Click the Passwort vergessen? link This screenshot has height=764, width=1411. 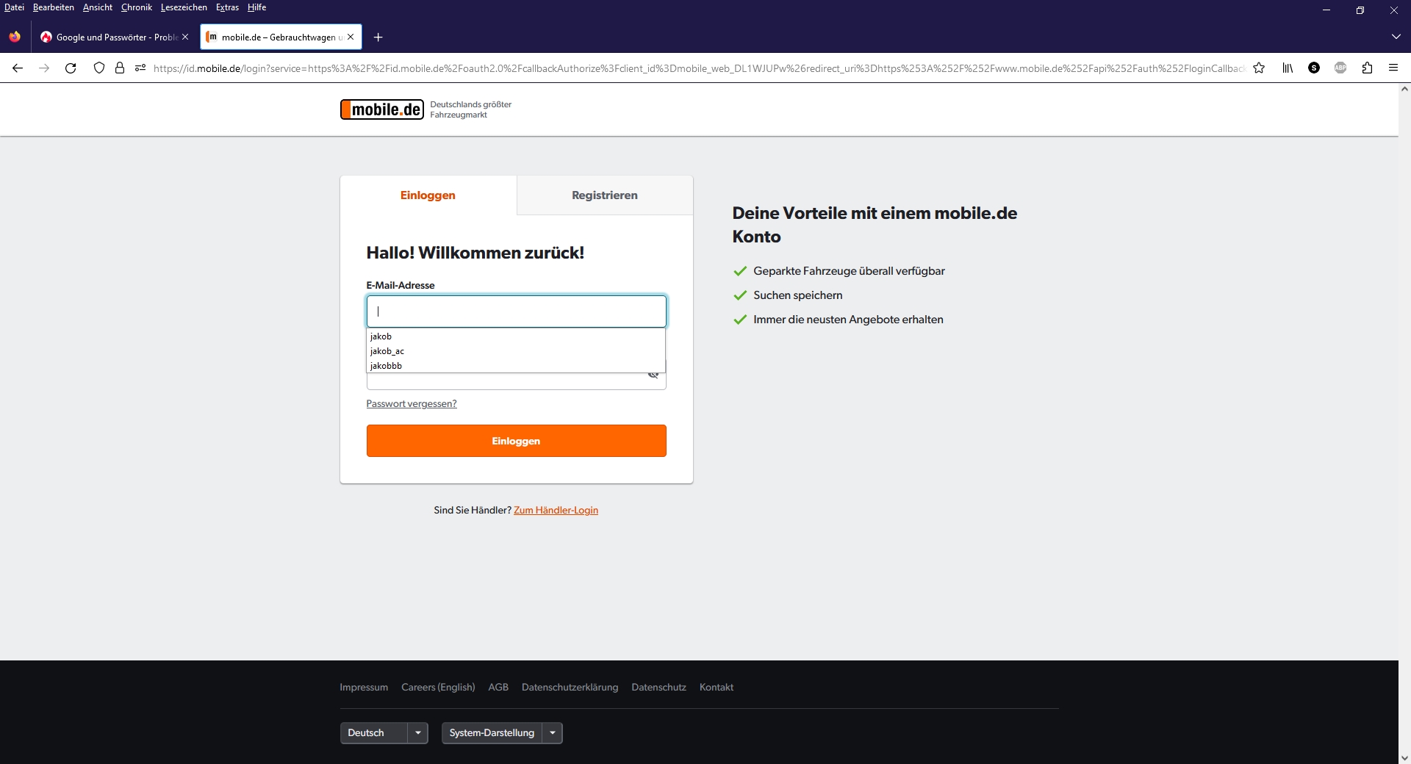click(412, 404)
